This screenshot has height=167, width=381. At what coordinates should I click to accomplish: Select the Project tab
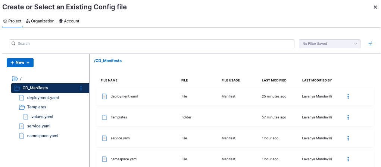click(x=12, y=21)
